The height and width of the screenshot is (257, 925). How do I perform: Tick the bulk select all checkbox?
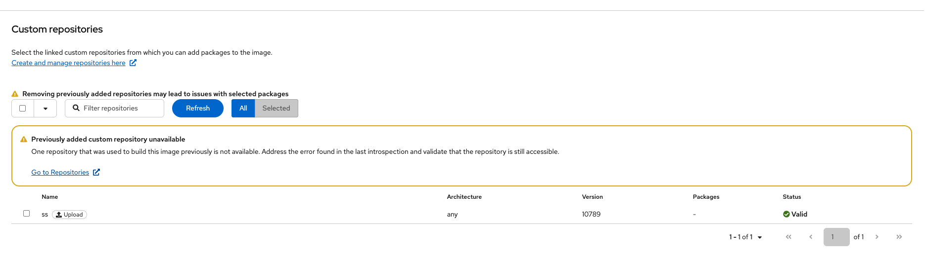23,108
